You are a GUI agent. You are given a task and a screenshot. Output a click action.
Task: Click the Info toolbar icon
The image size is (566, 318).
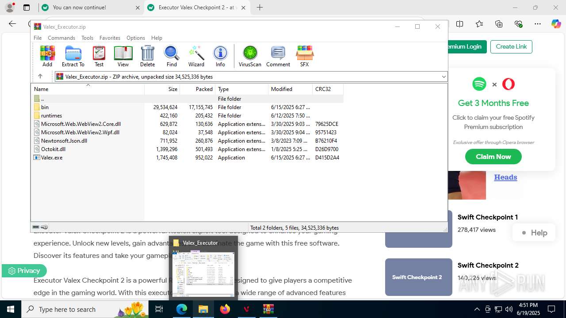pos(220,56)
